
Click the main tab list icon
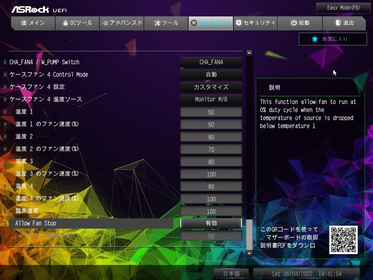(x=24, y=23)
